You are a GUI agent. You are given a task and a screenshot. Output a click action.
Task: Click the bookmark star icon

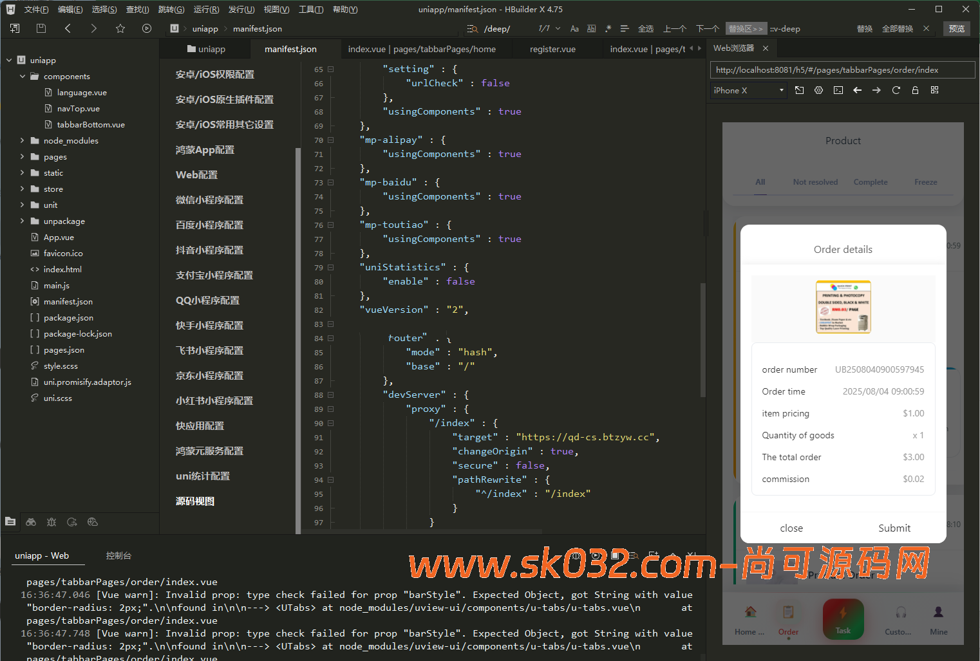point(120,28)
